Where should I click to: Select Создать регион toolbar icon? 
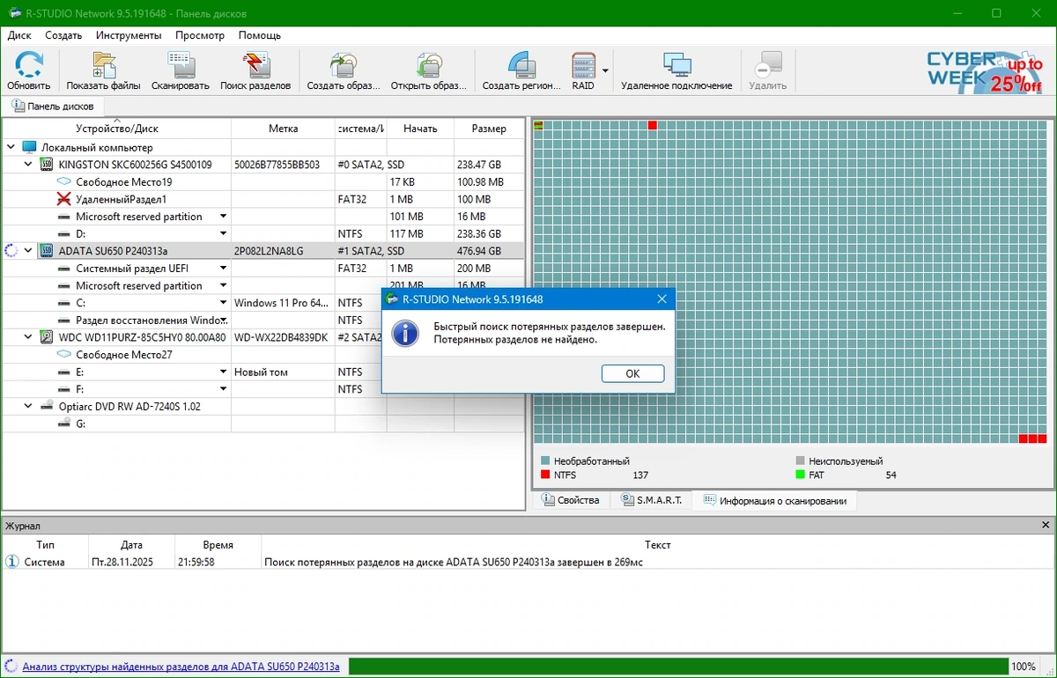(x=521, y=70)
